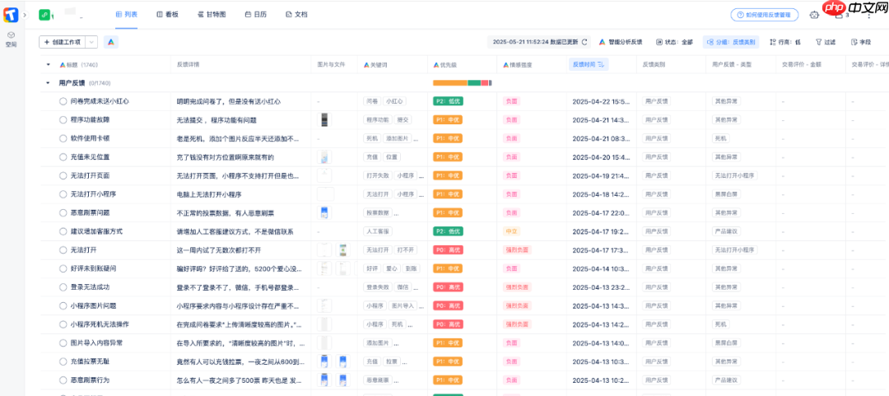889x396 pixels.
Task: Click orange segment of priority distribution bar
Action: 450,83
